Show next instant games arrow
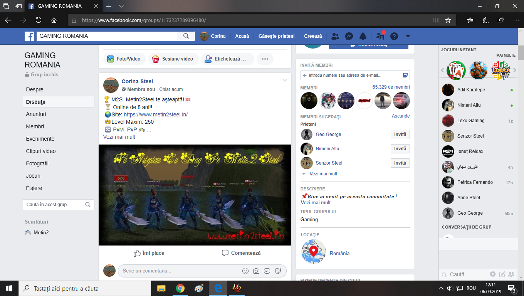The width and height of the screenshot is (524, 296). 514,70
